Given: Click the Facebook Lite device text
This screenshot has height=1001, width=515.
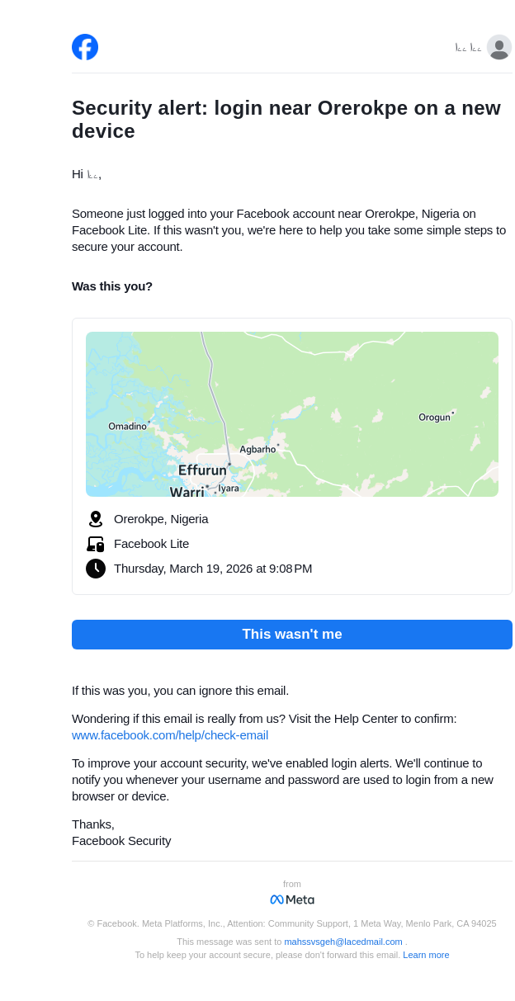Looking at the screenshot, I should pyautogui.click(x=151, y=544).
